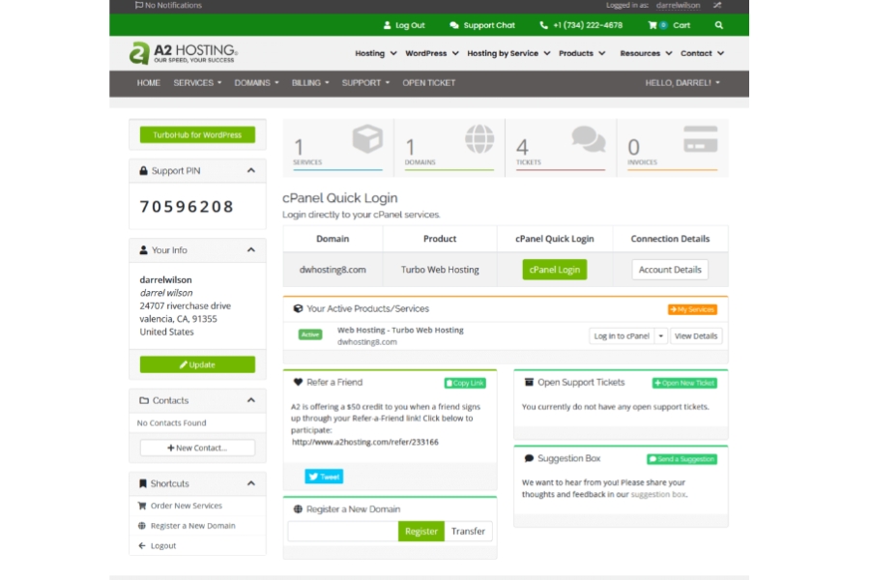
Task: Click the TurboHub for WordPress button
Action: tap(197, 134)
